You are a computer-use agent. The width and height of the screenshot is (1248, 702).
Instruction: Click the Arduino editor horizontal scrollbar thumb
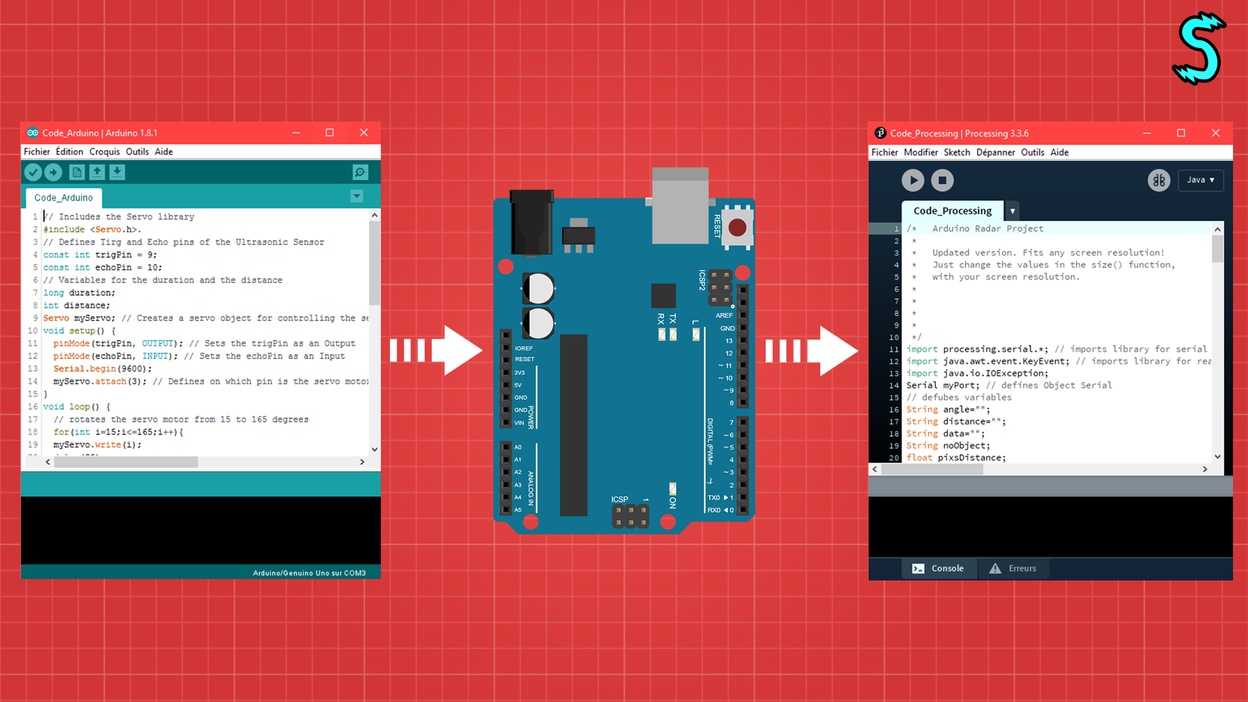coord(126,462)
